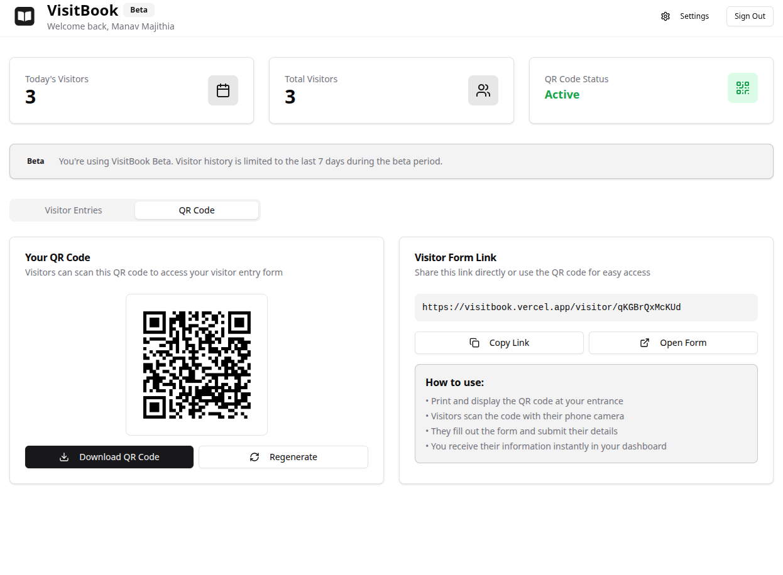Image resolution: width=783 pixels, height=575 pixels.
Task: Click the download icon on Download QR Code
Action: (x=64, y=457)
